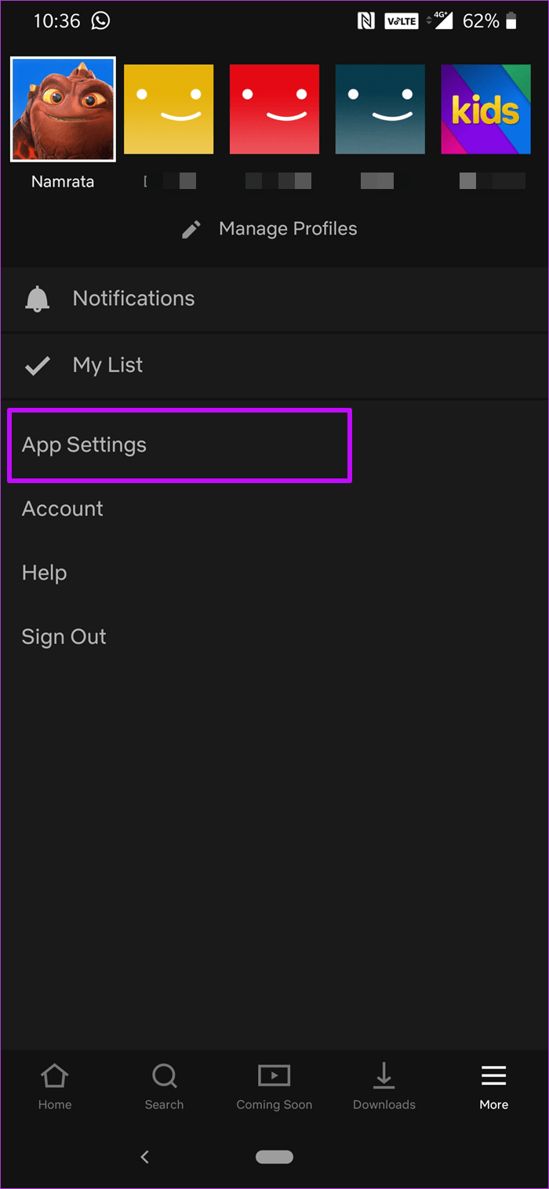The image size is (549, 1189).
Task: Tap the gesture navigation pill
Action: [x=274, y=1156]
